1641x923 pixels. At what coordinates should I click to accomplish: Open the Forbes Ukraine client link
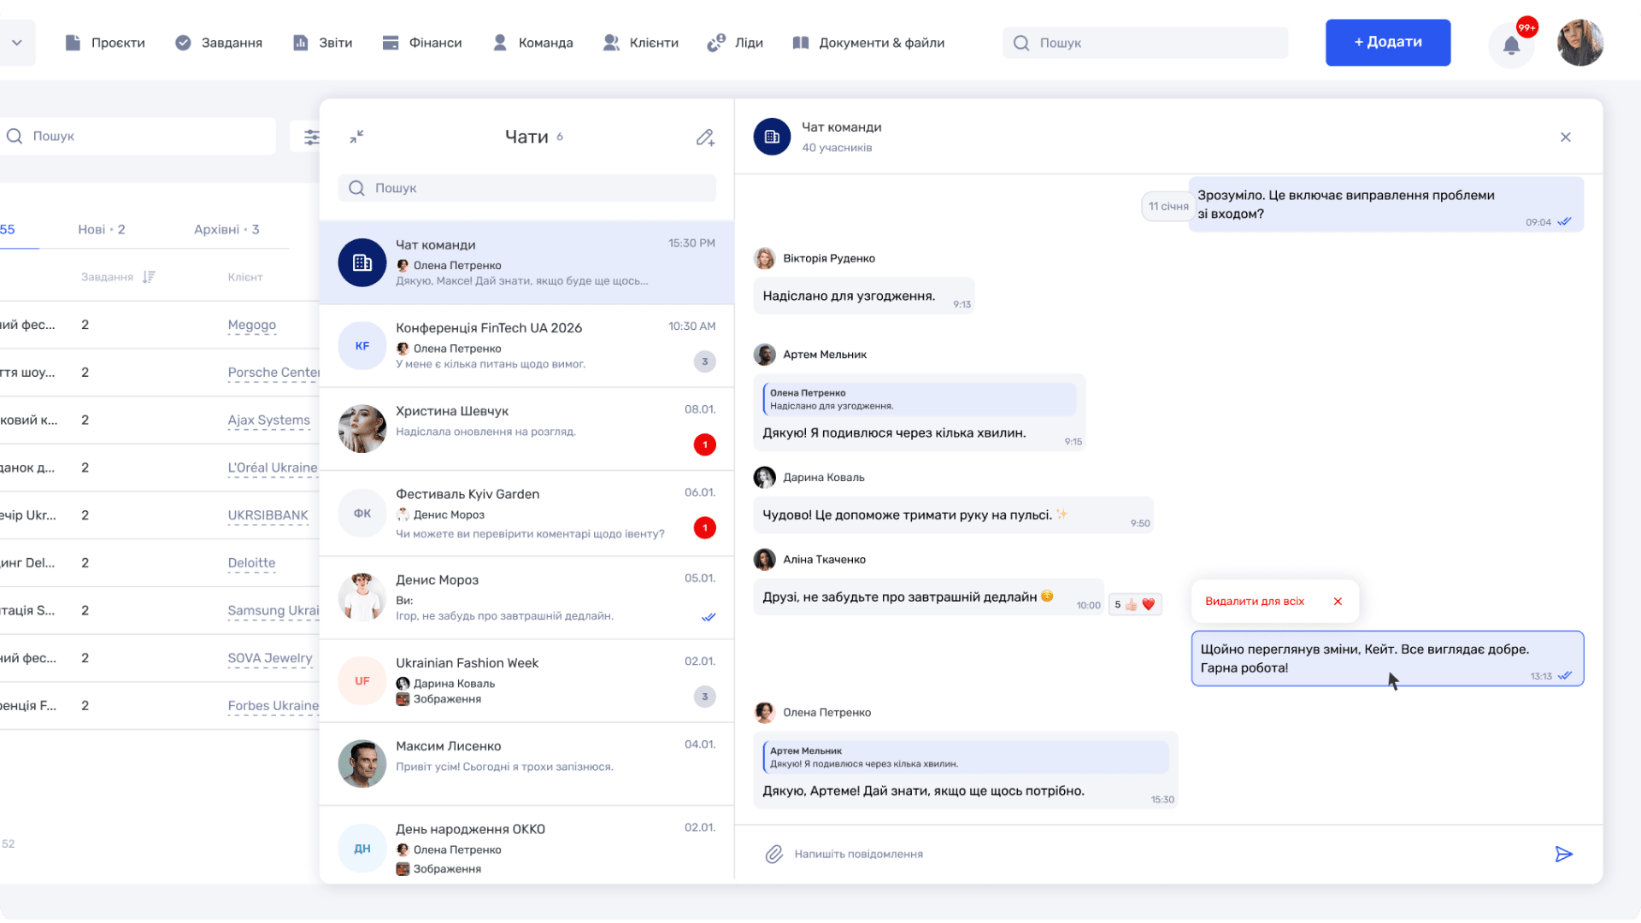click(x=273, y=706)
